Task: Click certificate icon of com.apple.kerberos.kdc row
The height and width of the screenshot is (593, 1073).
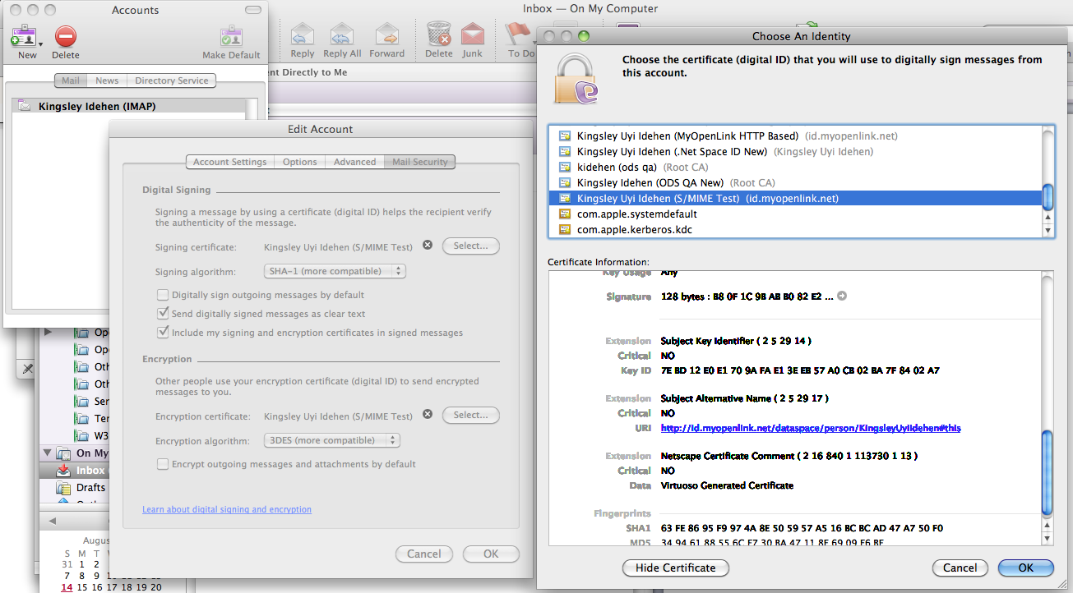Action: tap(565, 229)
